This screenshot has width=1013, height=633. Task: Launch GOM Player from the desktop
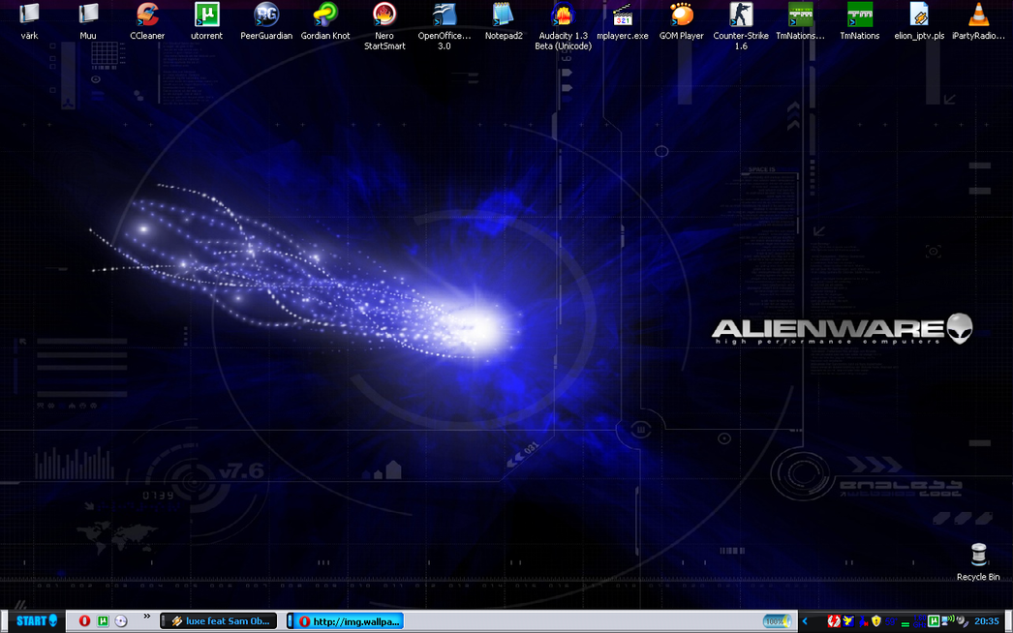click(x=681, y=21)
